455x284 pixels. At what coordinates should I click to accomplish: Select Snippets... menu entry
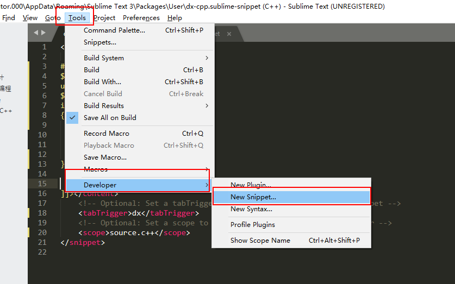[x=140, y=42]
